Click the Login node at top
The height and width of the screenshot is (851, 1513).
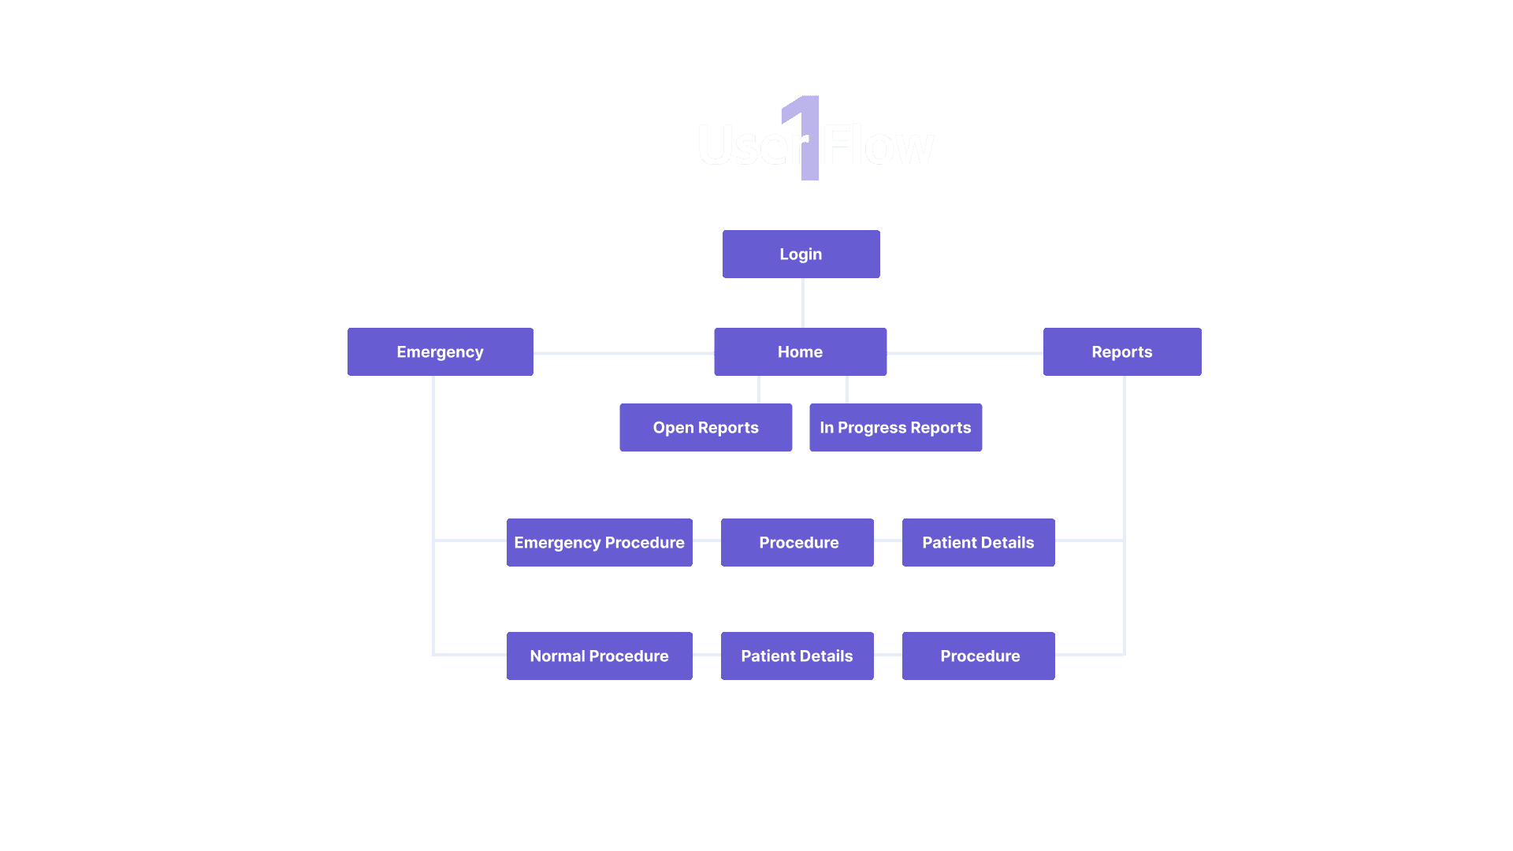800,254
